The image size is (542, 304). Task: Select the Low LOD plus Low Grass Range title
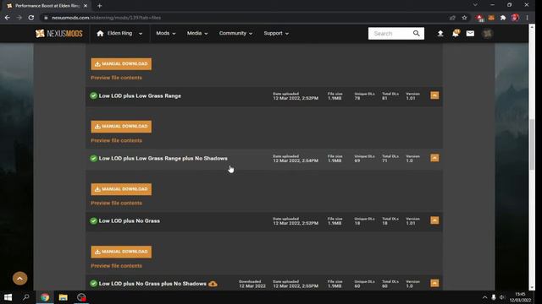[x=140, y=95]
